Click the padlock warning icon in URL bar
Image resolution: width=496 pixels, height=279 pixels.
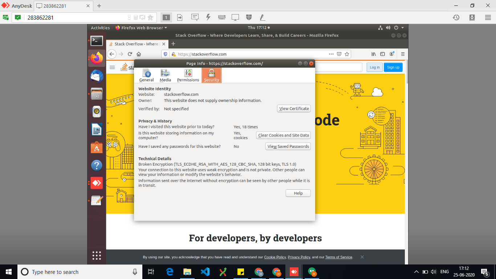[x=174, y=54]
